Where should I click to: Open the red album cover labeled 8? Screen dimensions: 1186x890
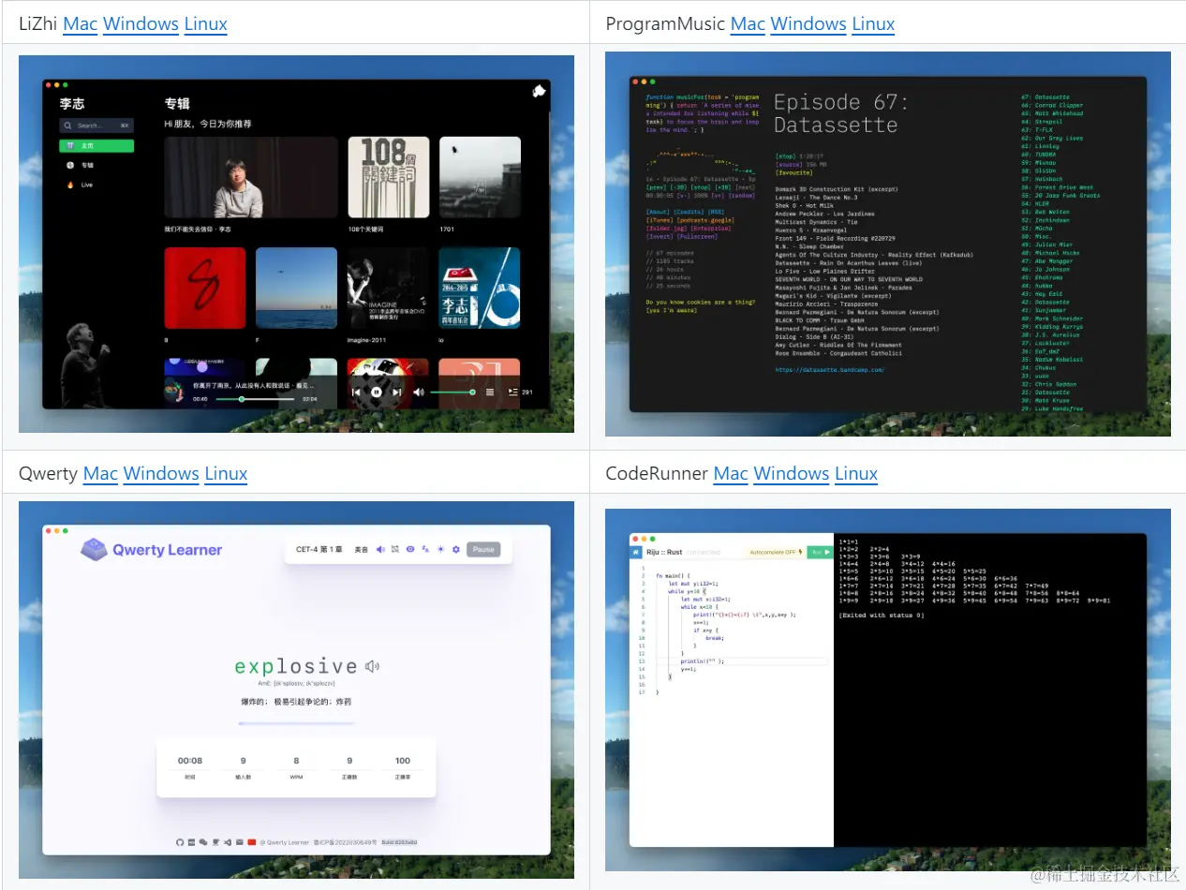coord(205,289)
